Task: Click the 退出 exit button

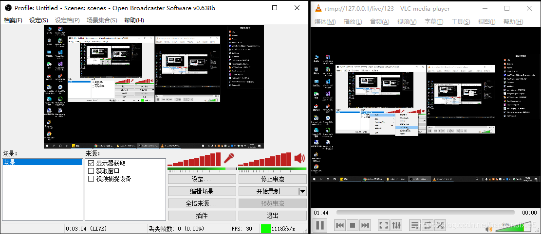Action: click(273, 216)
